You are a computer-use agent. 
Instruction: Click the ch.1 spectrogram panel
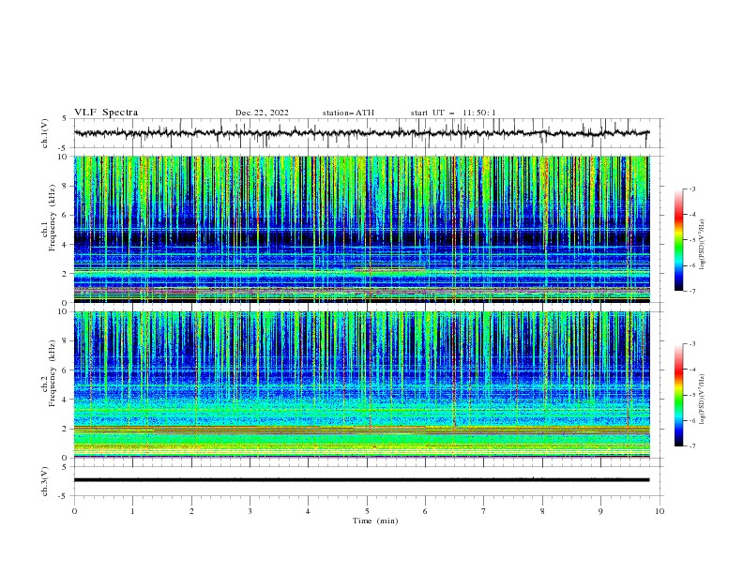click(362, 229)
